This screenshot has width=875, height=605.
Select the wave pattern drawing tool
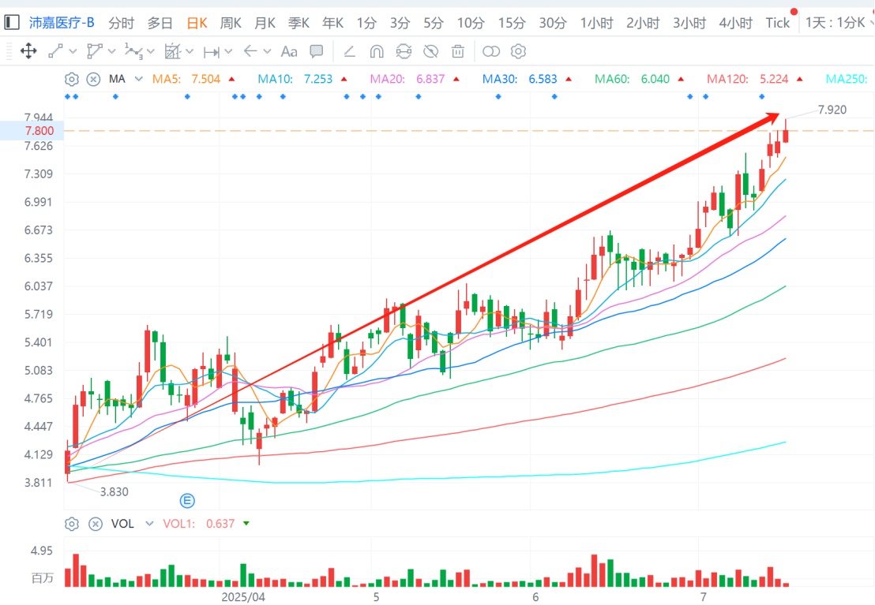pos(133,51)
